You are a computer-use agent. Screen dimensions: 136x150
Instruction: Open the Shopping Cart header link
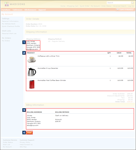click(x=73, y=6)
